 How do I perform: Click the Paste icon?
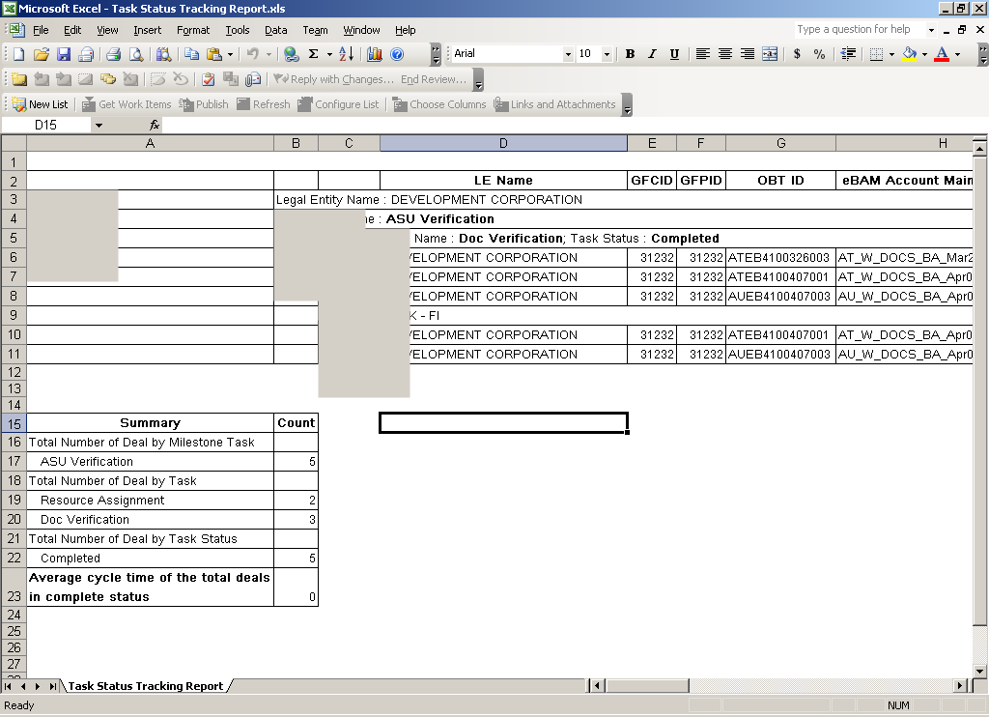click(214, 54)
